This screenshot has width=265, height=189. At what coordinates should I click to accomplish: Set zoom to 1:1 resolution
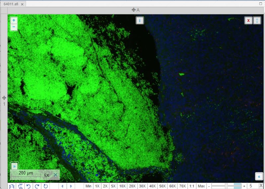[192, 186]
